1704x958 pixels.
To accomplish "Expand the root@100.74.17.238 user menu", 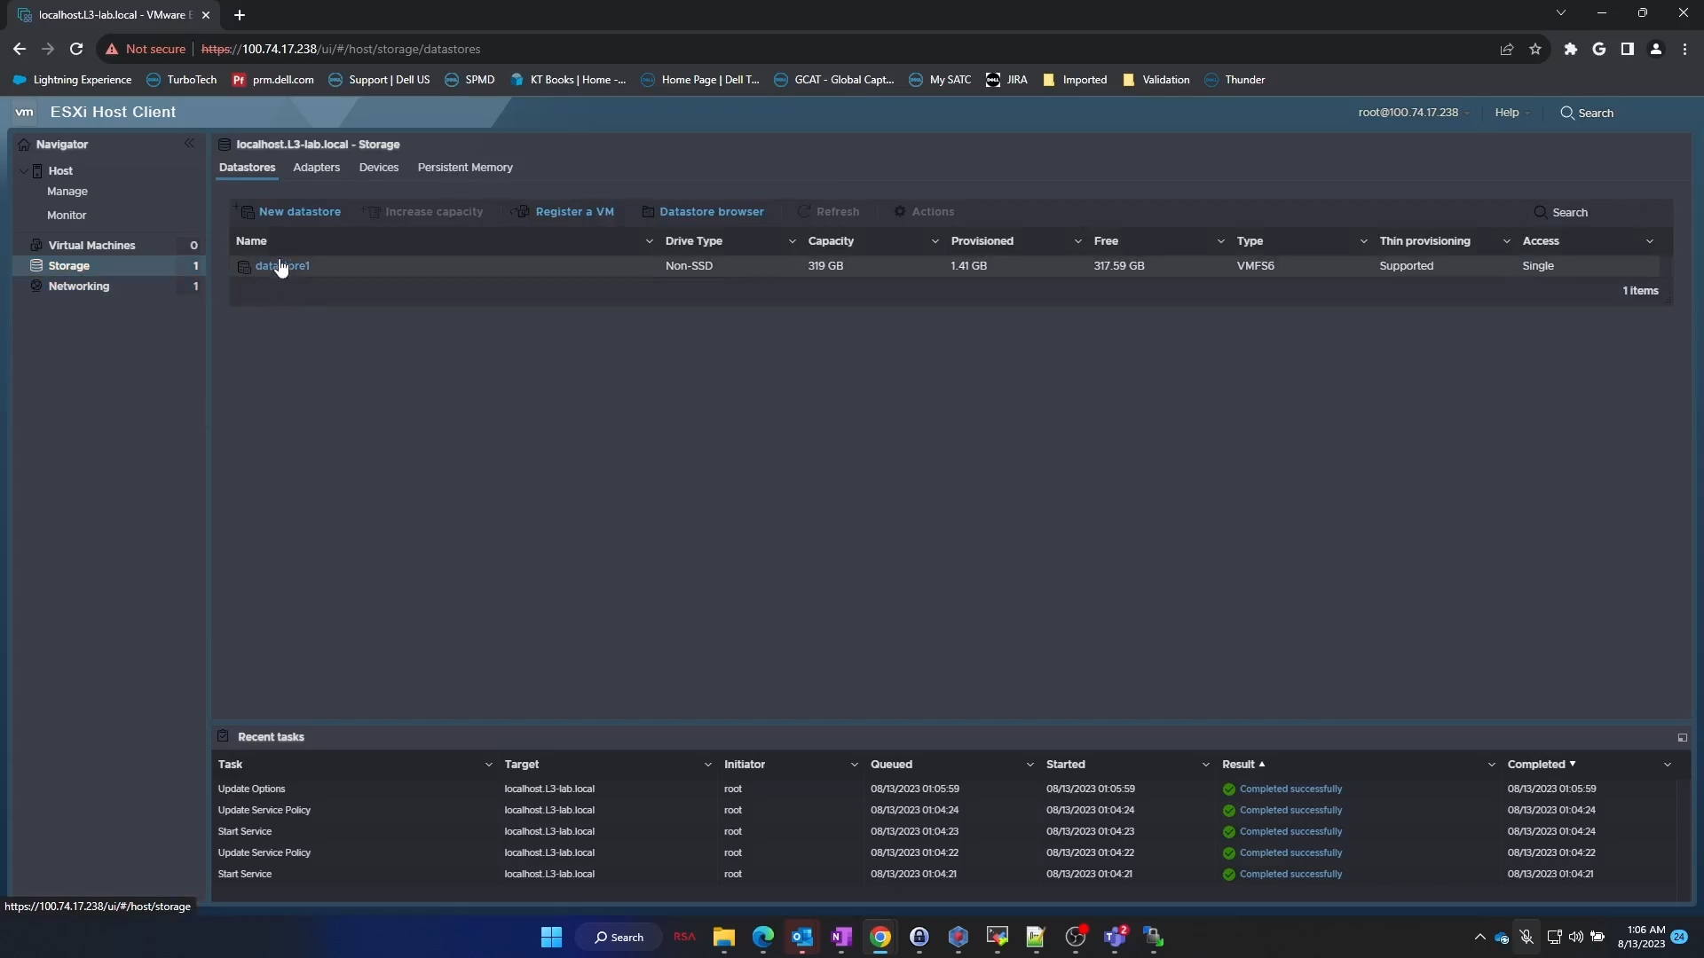I will pos(1412,113).
